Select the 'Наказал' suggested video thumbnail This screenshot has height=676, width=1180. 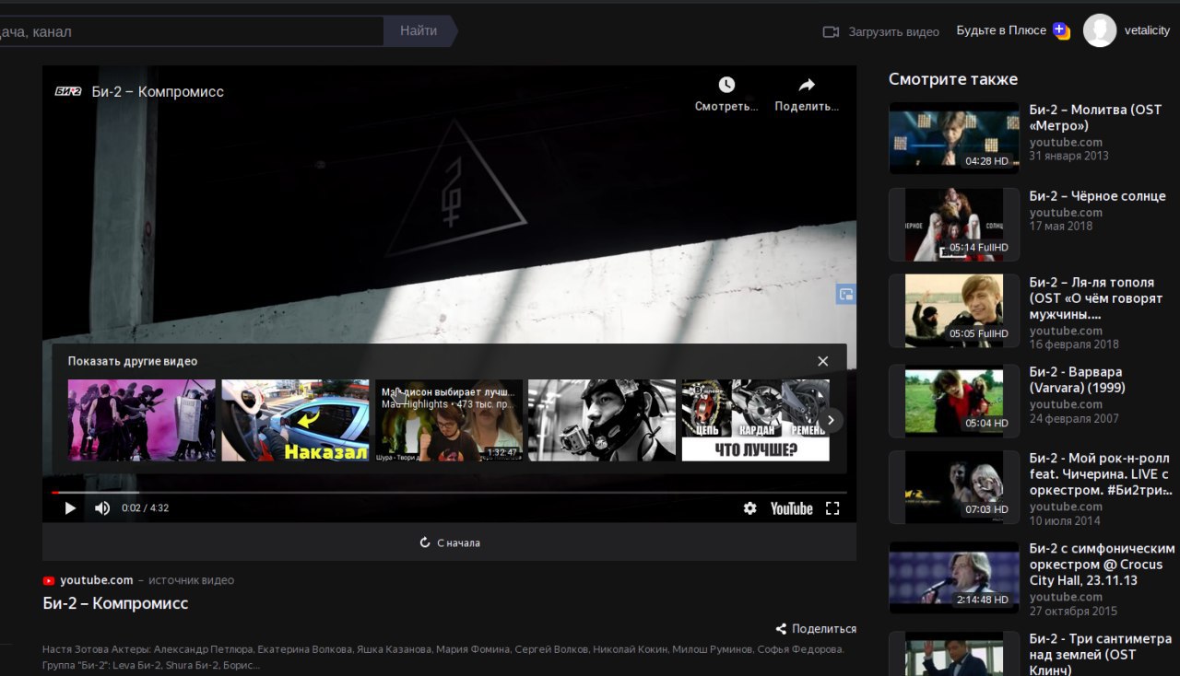point(295,420)
